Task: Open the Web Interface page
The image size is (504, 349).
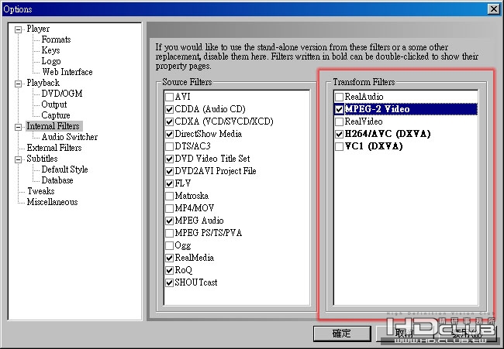Action: point(67,72)
